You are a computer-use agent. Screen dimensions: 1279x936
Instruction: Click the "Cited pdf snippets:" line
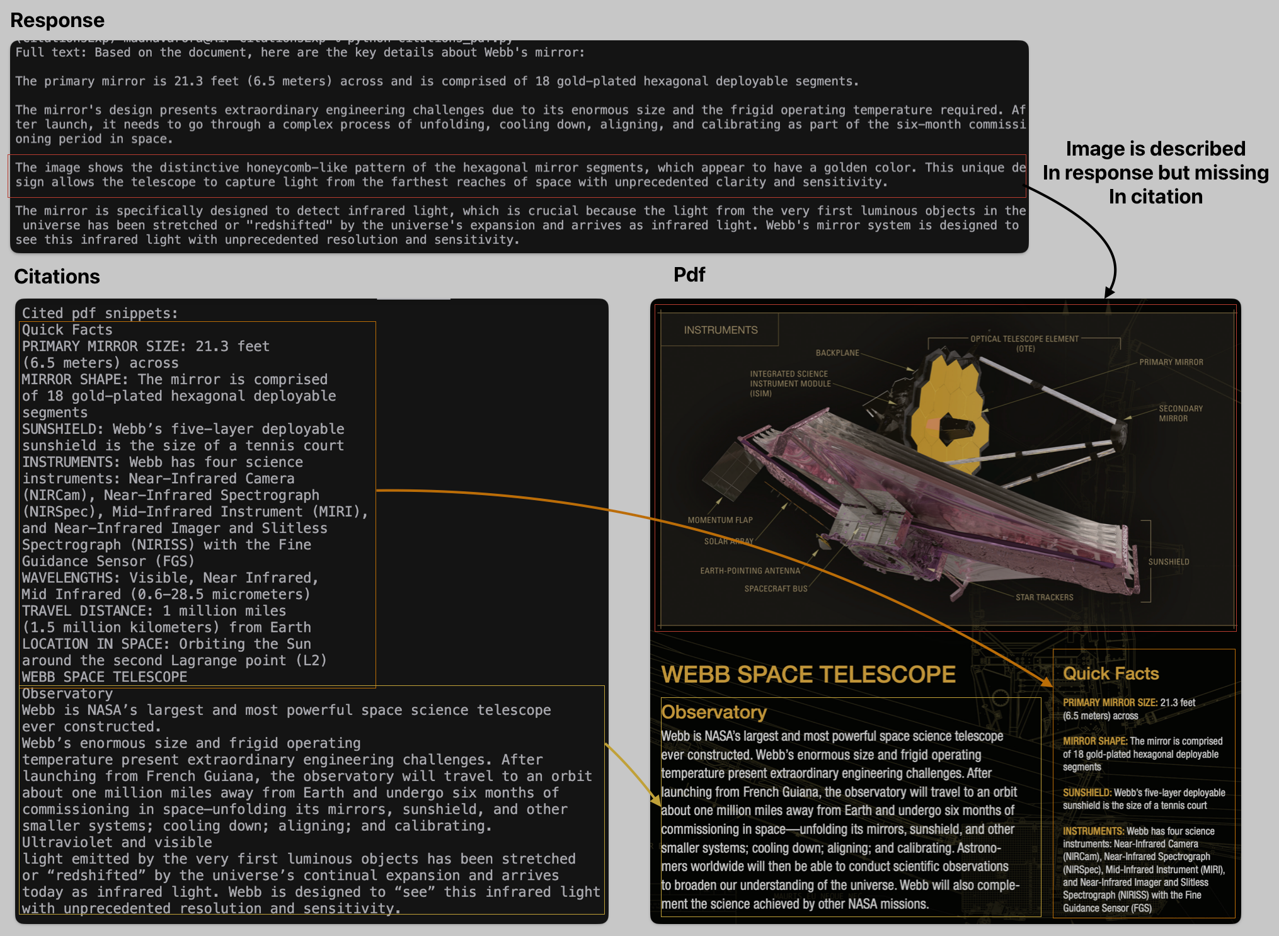[x=100, y=313]
